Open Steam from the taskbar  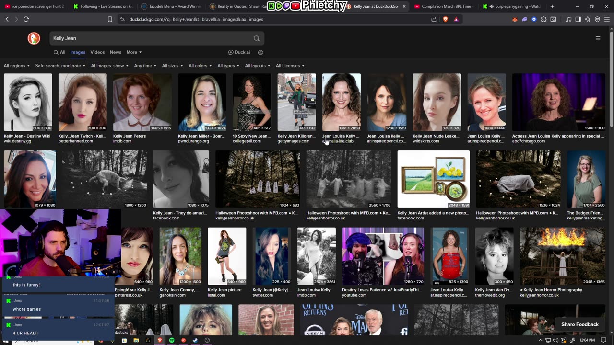[x=195, y=340]
